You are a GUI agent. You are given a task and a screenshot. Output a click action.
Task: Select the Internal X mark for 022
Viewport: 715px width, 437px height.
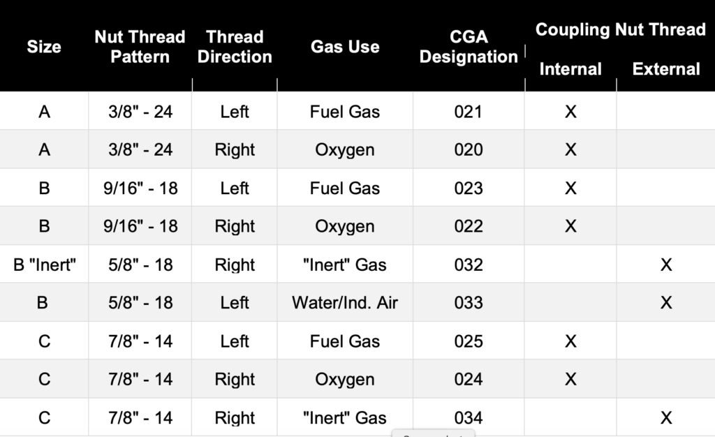tap(570, 225)
